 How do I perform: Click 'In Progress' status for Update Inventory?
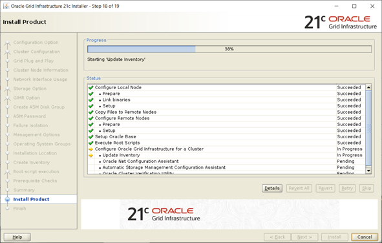click(349, 155)
